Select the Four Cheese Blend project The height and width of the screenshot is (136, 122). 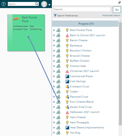click(x=82, y=102)
